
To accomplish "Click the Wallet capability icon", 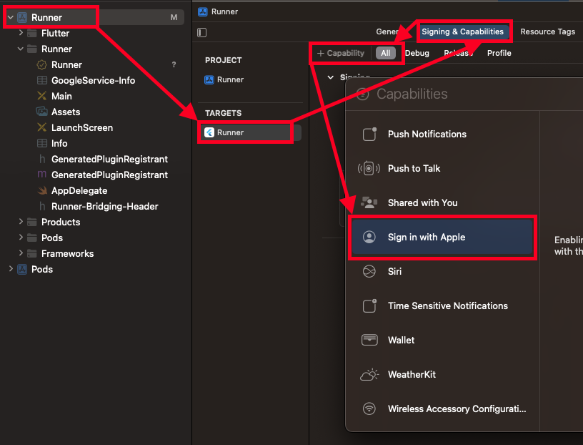I will [369, 340].
